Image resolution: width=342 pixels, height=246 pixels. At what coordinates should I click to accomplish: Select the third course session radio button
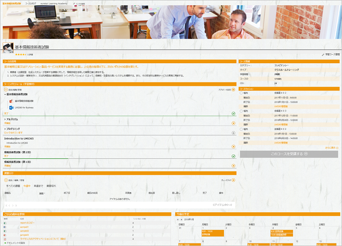click(242, 129)
